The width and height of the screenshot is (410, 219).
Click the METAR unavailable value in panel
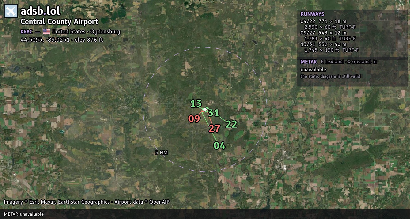tap(313, 70)
